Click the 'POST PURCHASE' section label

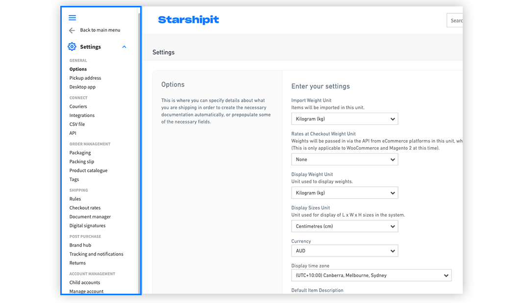85,236
